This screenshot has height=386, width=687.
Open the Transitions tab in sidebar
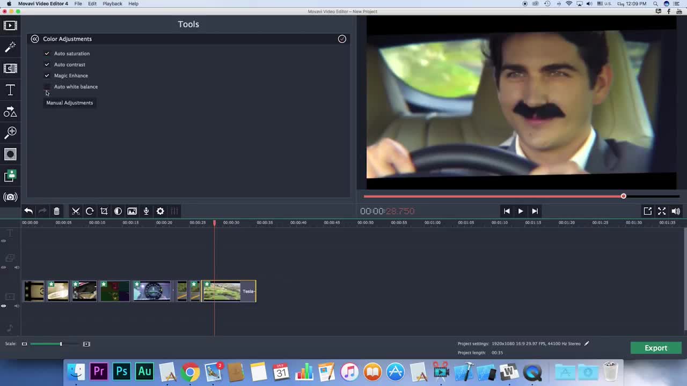10,68
